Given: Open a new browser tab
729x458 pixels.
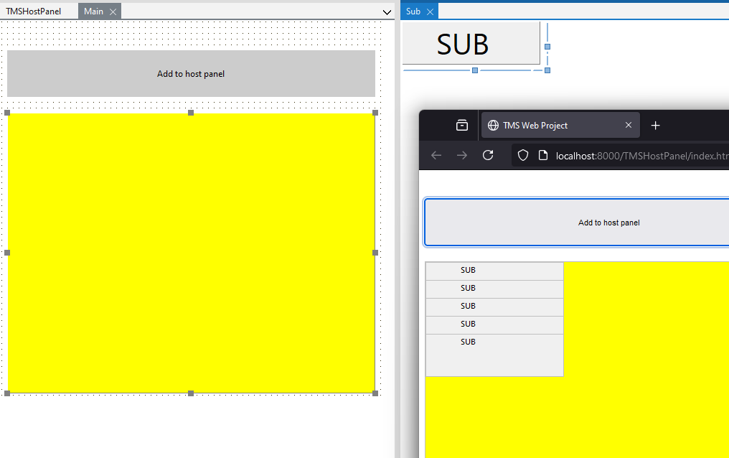Looking at the screenshot, I should [656, 125].
